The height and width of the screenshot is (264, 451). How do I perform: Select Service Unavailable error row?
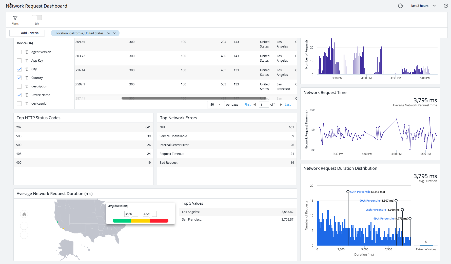pyautogui.click(x=227, y=136)
